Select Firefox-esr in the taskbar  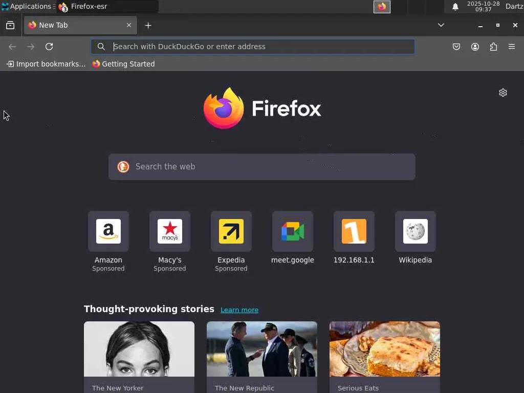(x=107, y=6)
